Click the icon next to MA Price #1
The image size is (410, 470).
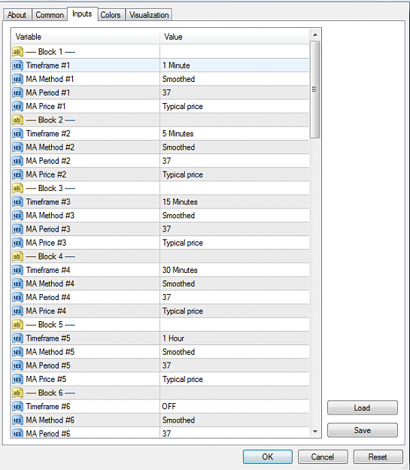[17, 107]
